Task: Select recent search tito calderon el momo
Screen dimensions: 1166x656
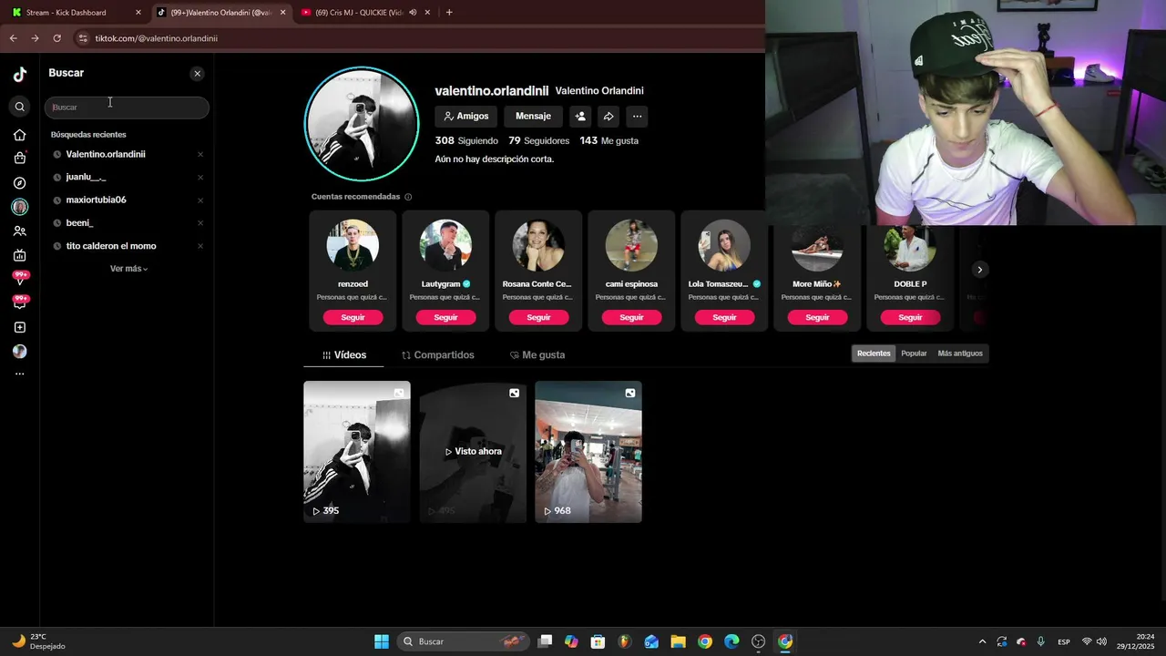Action: tap(111, 246)
